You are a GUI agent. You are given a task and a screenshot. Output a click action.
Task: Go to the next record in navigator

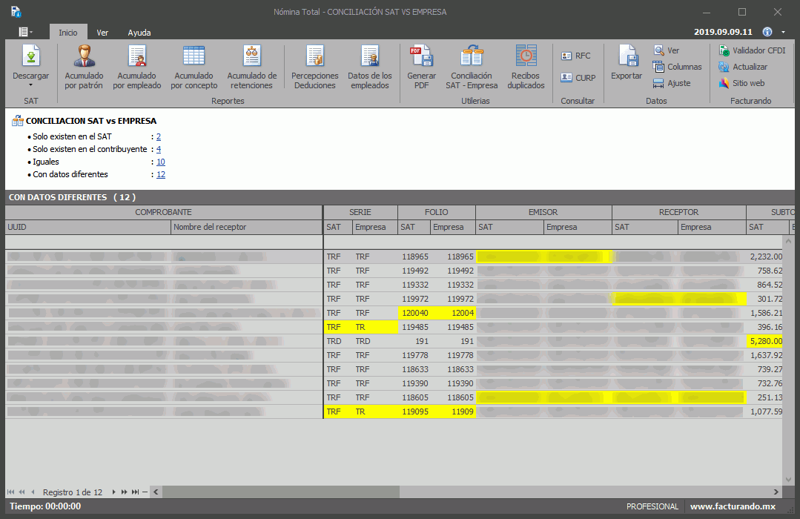(114, 492)
